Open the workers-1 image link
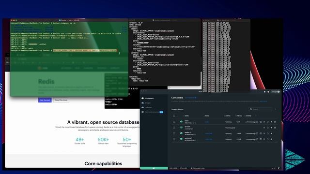Viewport: 310px width, 174px height. point(209,139)
